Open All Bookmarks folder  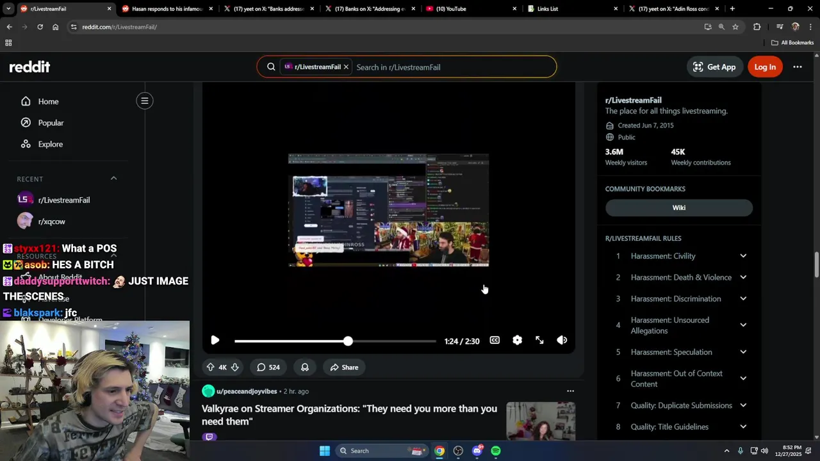[792, 43]
